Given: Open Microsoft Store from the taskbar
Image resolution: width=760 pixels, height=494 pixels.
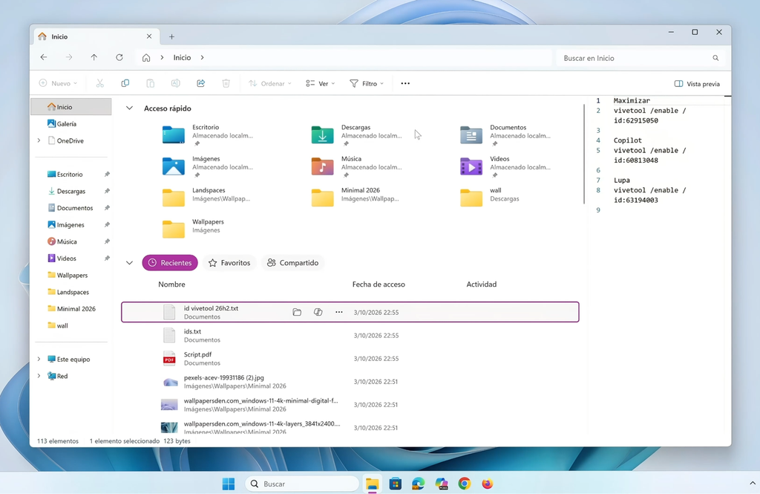Looking at the screenshot, I should click(x=396, y=484).
